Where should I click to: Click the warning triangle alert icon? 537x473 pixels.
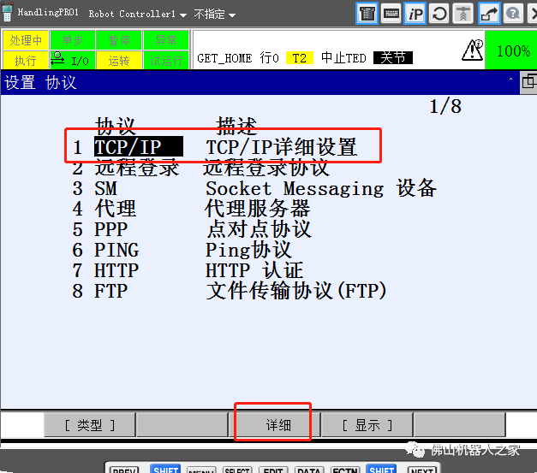click(x=473, y=50)
